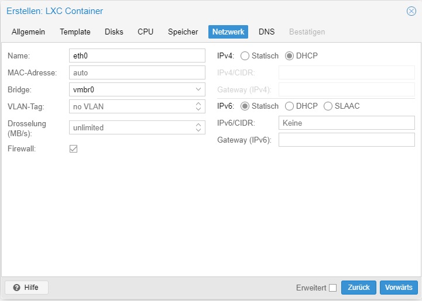This screenshot has height=301, width=422.
Task: Expand the Bridge vmbr0 dropdown
Action: 198,89
